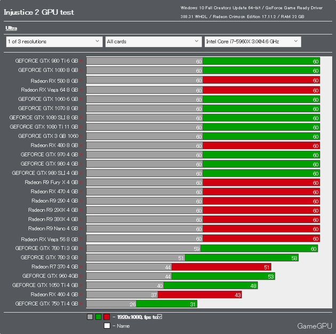Click the 'Radeon R9 Fury X 4 GB' label

pos(51,182)
